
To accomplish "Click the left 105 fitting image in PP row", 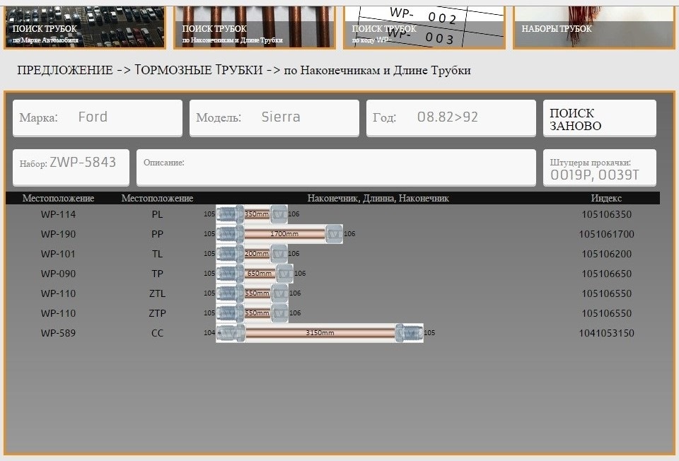I will (230, 234).
